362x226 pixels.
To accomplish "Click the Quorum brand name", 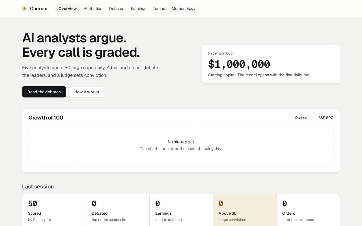I will (x=38, y=8).
